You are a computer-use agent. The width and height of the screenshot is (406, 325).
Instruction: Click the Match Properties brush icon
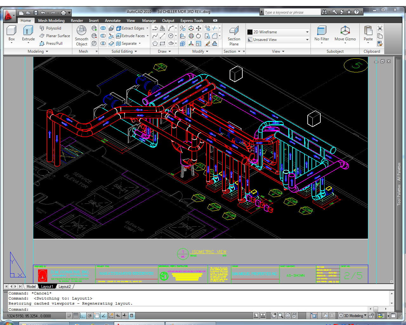(x=380, y=43)
